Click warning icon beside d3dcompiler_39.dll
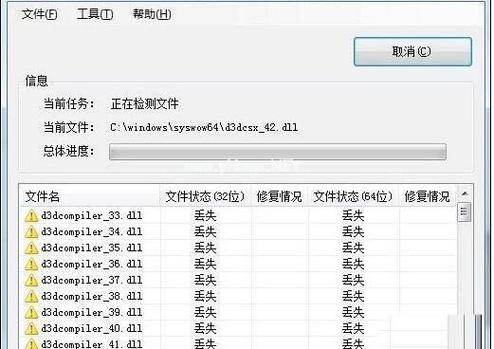This screenshot has width=494, height=349. (x=31, y=313)
